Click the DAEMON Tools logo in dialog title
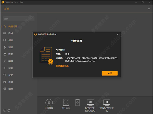 [x=35, y=34]
